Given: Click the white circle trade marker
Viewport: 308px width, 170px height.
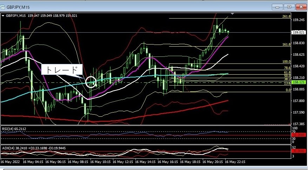Looking at the screenshot, I should 91,82.
